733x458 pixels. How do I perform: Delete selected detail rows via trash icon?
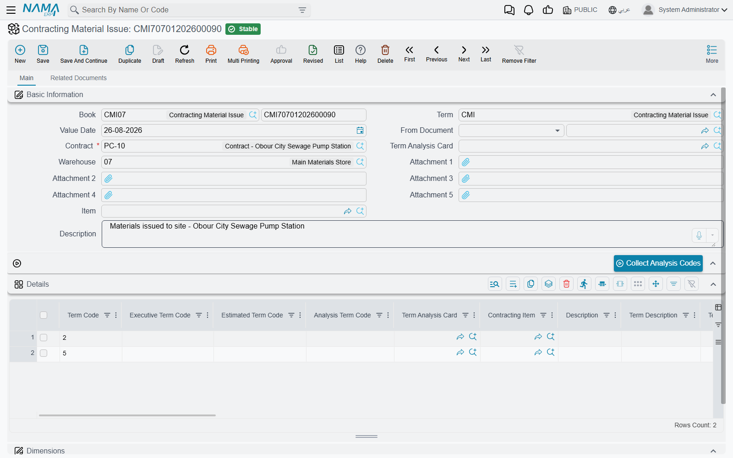click(567, 284)
